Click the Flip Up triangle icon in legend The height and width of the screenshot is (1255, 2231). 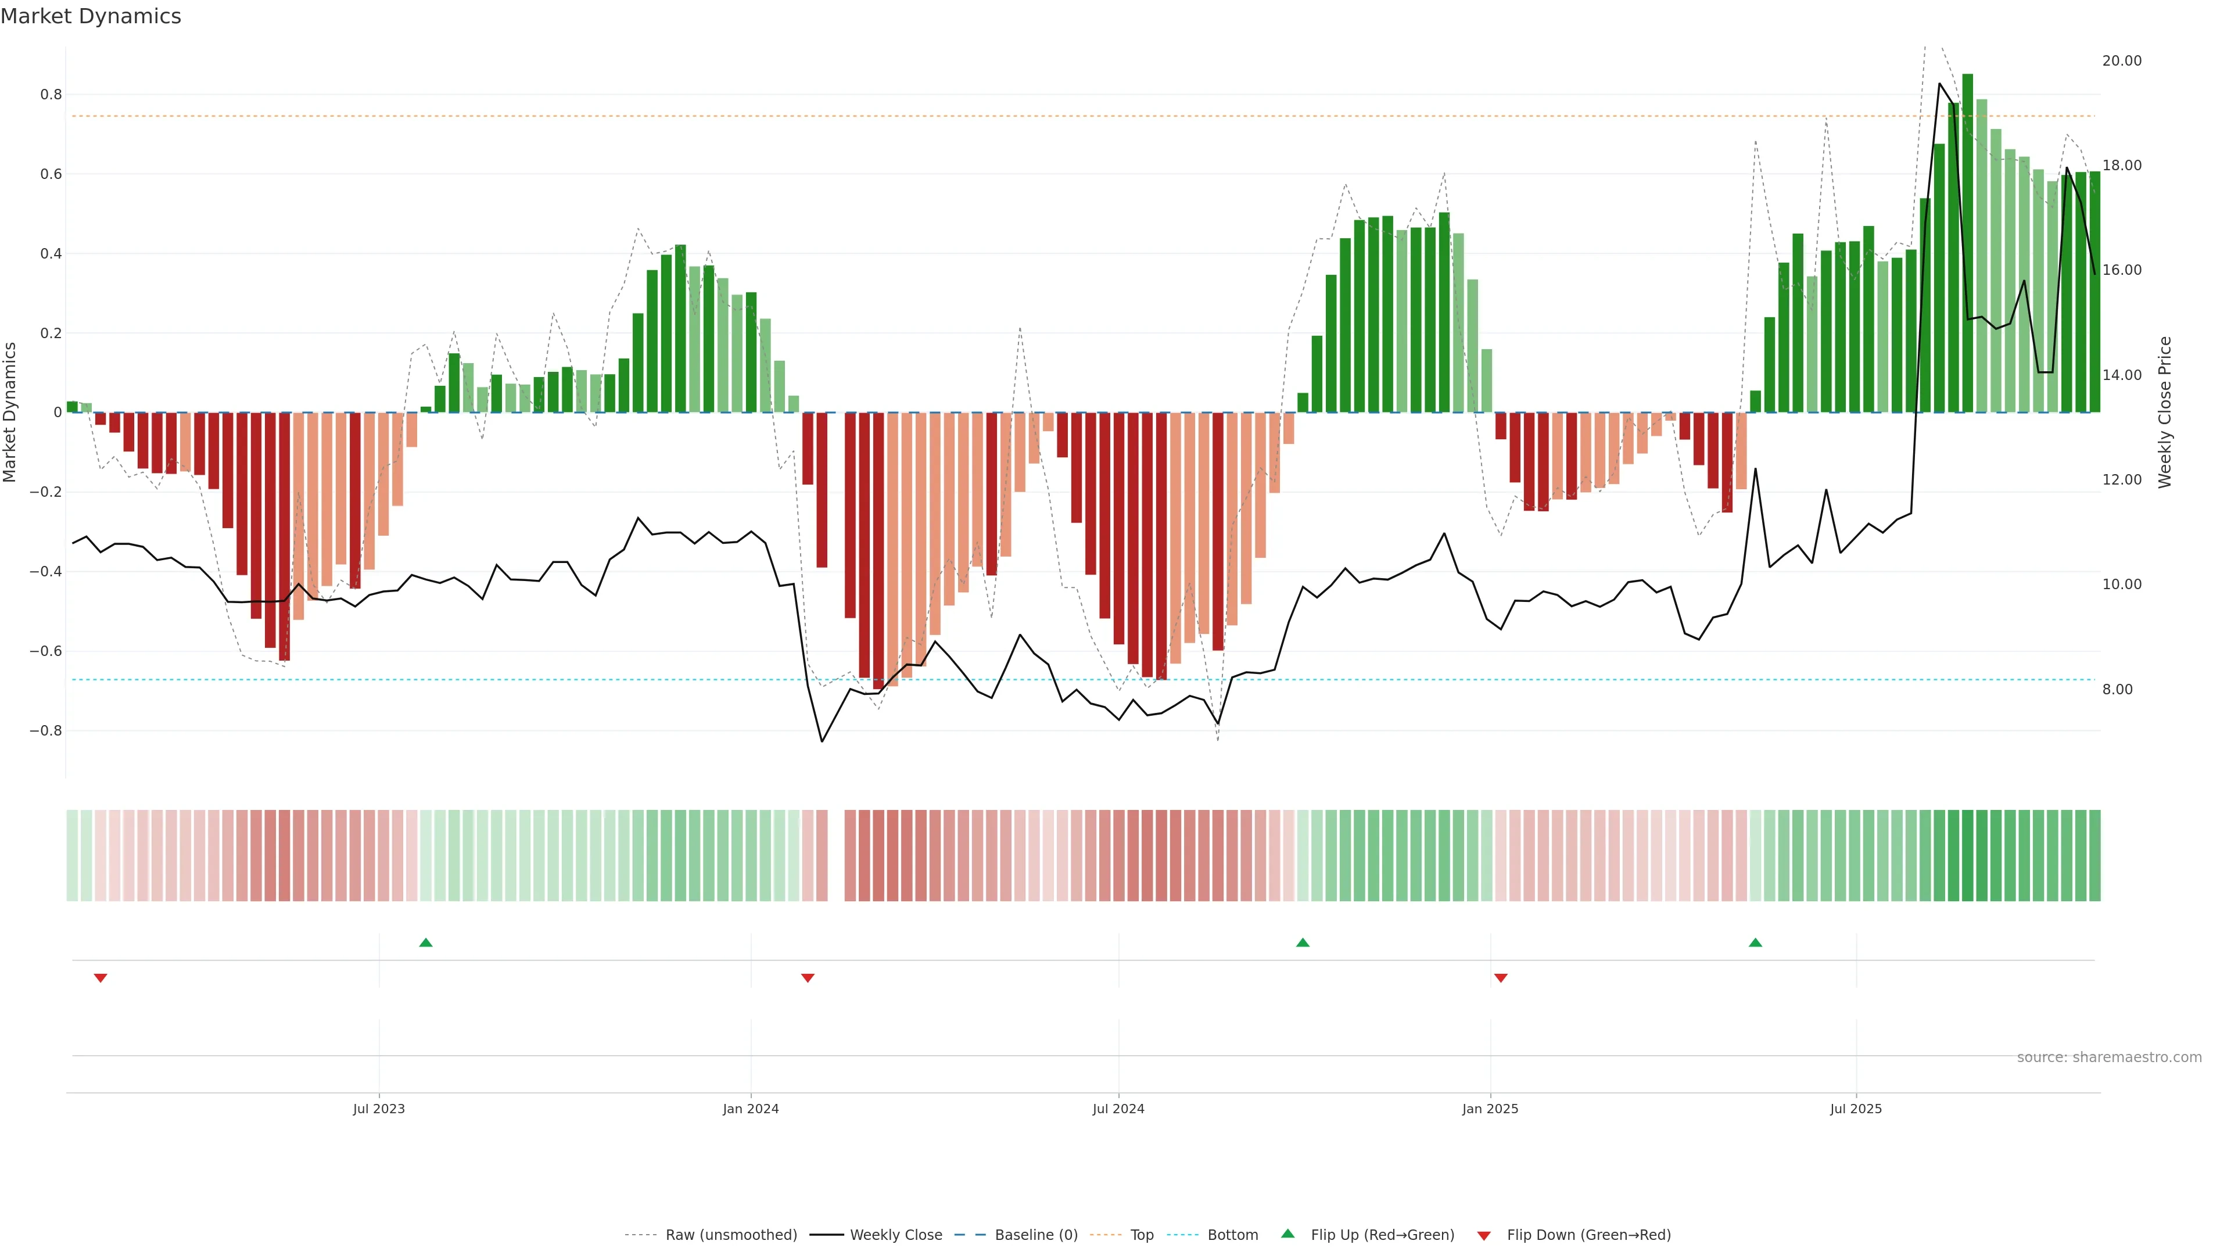tap(1288, 1234)
